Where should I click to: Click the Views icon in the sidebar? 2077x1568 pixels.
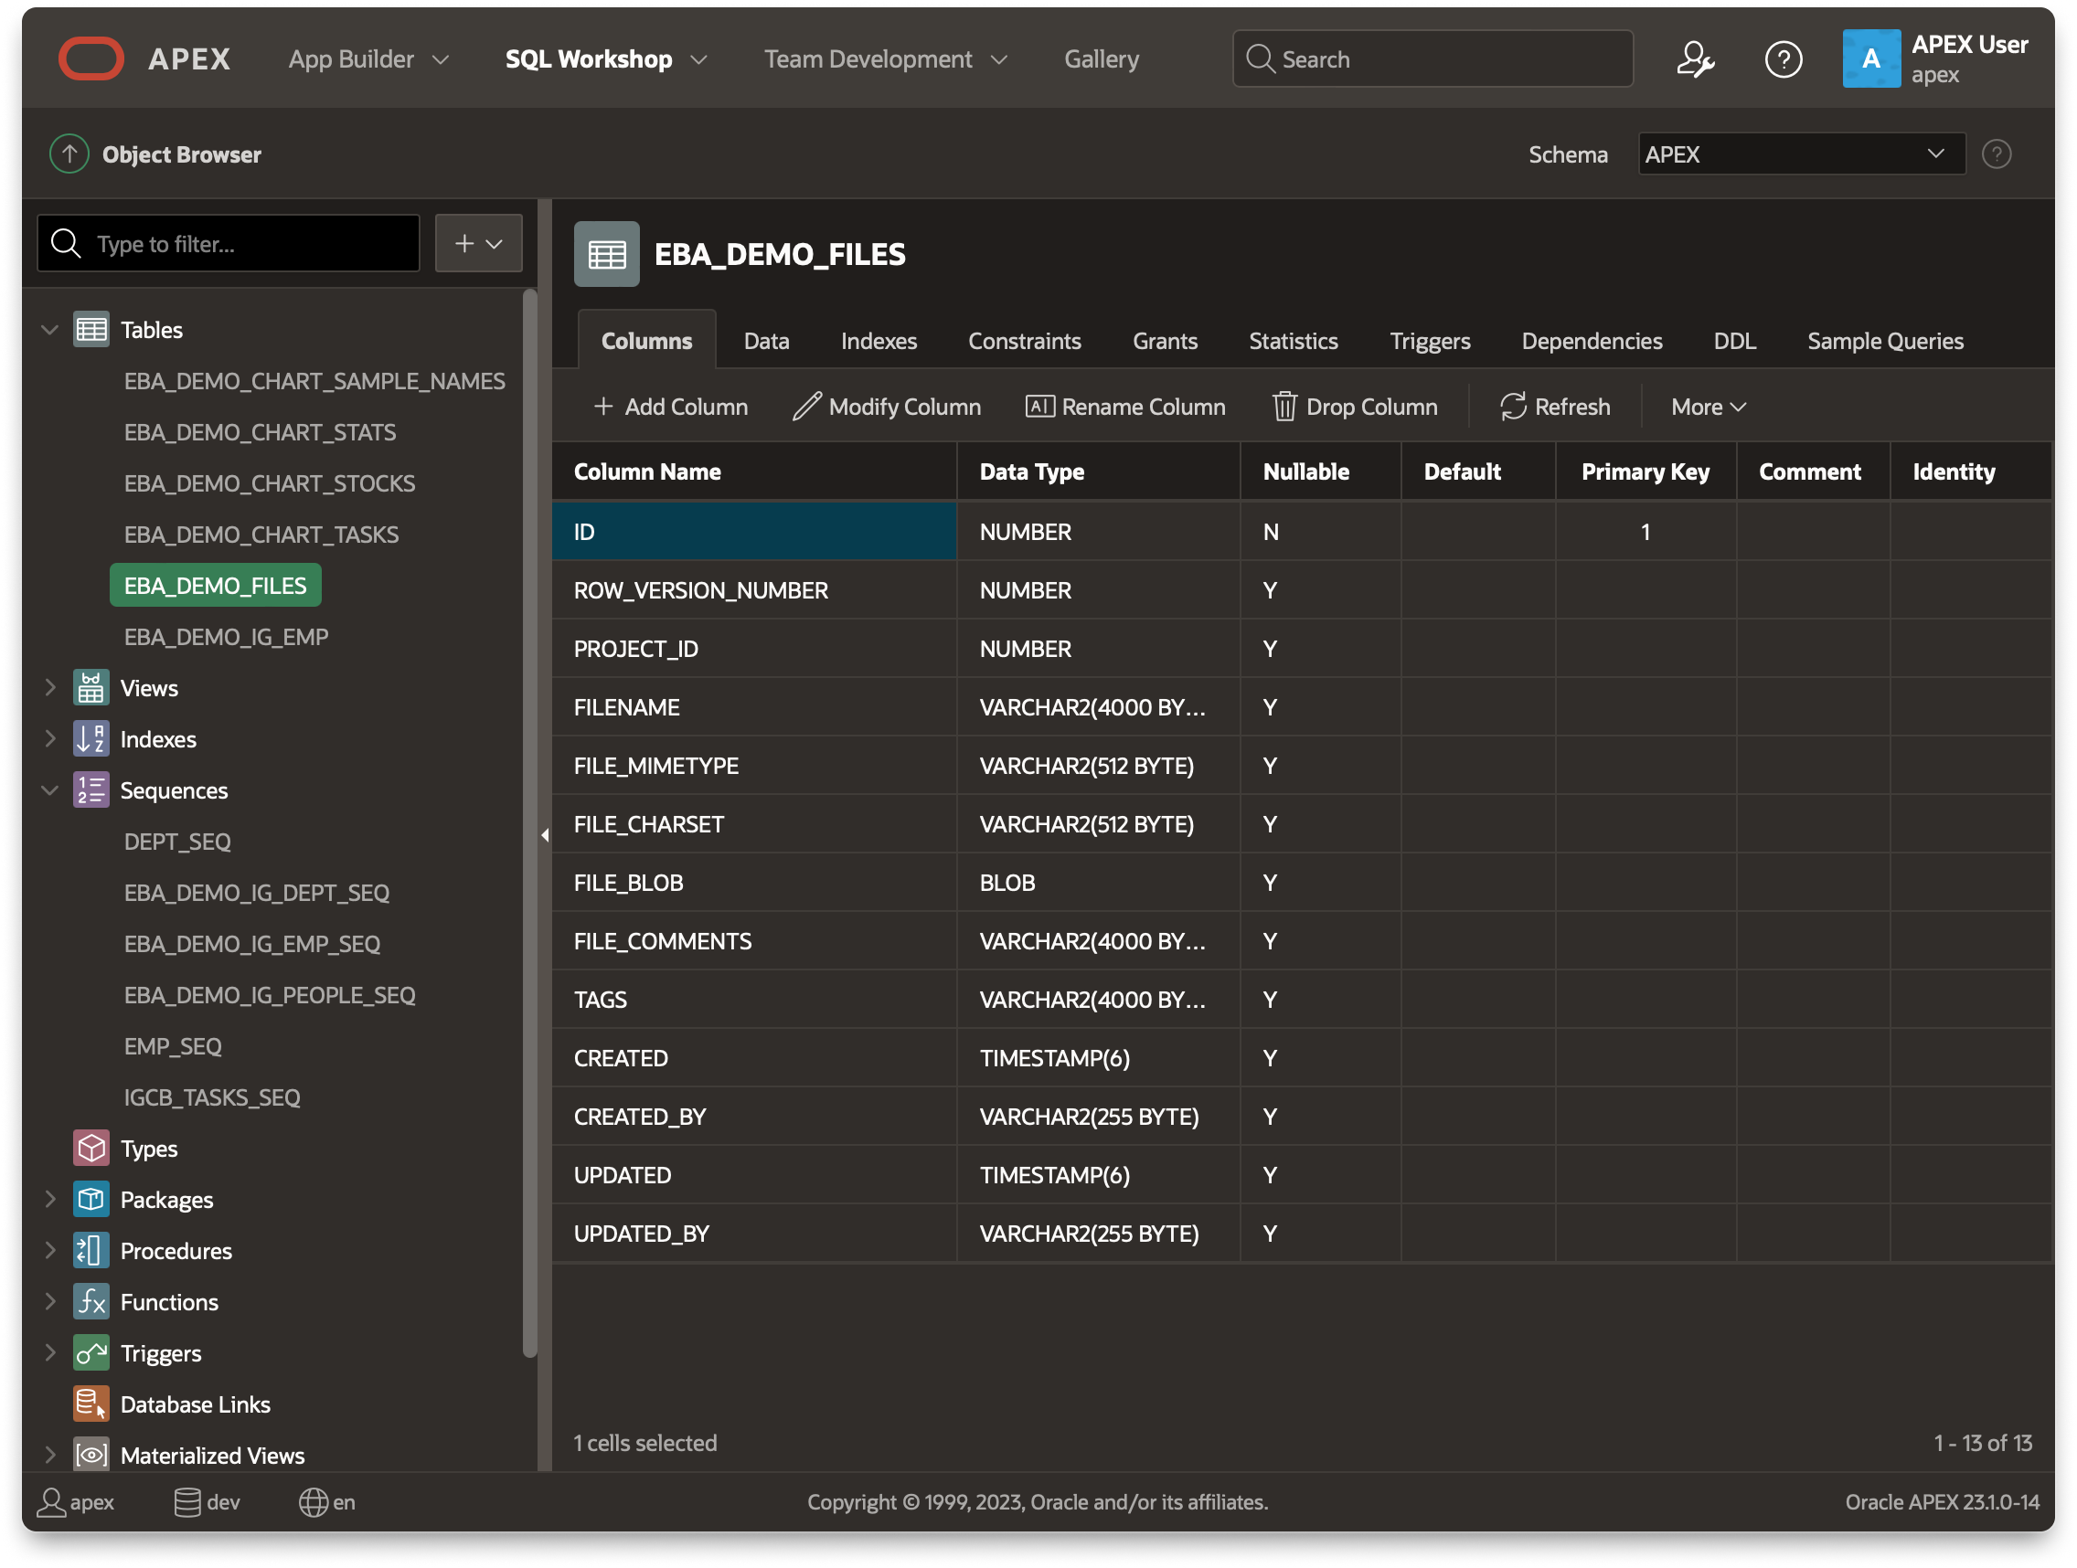pyautogui.click(x=91, y=687)
